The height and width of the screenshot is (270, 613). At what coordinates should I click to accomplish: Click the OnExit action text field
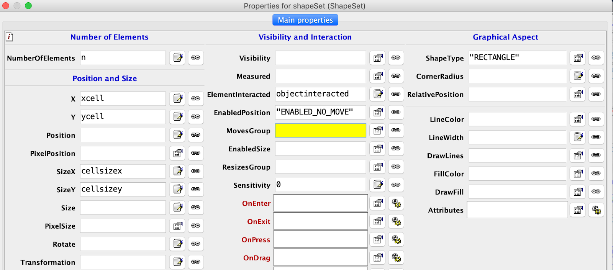tap(321, 221)
